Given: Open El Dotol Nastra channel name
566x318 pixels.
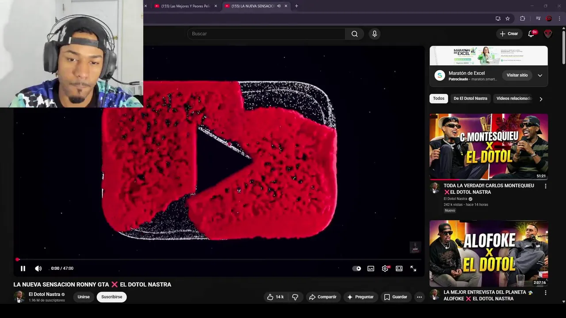Looking at the screenshot, I should click(x=45, y=294).
